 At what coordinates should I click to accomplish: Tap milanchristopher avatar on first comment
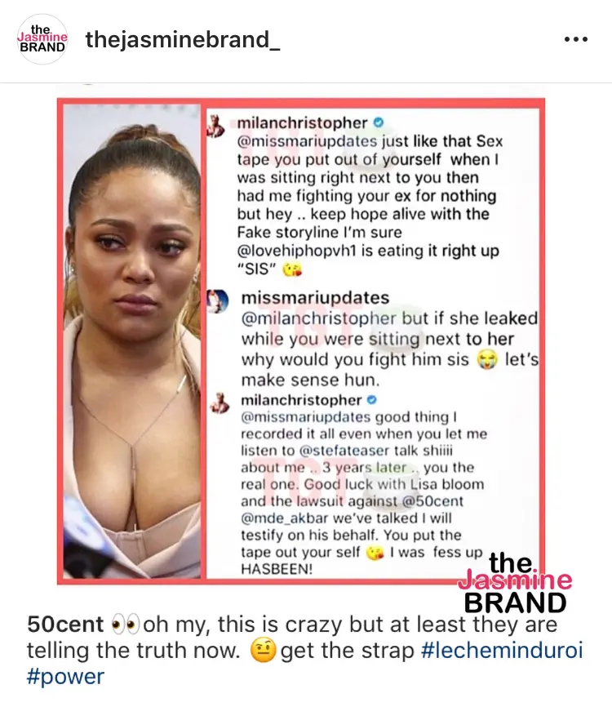coord(216,127)
